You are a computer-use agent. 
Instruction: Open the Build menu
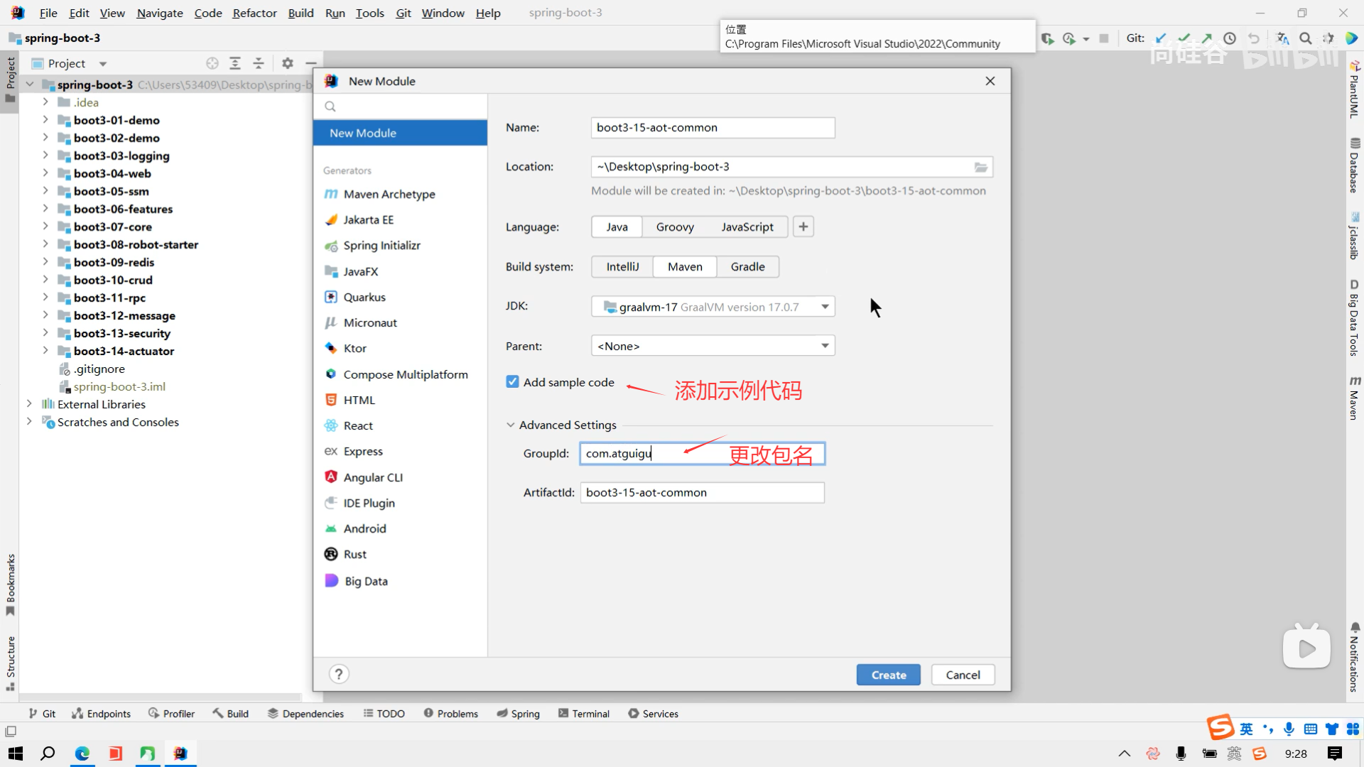point(301,13)
